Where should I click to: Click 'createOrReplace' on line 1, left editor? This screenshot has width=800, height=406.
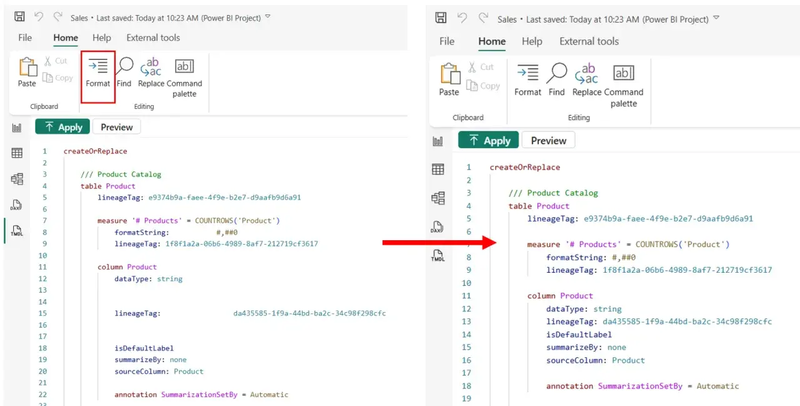pos(95,151)
